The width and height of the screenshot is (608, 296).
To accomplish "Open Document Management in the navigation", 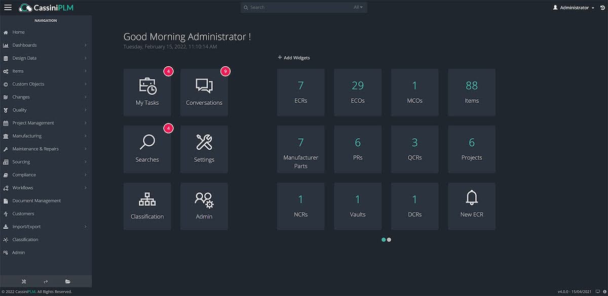I will click(x=36, y=201).
